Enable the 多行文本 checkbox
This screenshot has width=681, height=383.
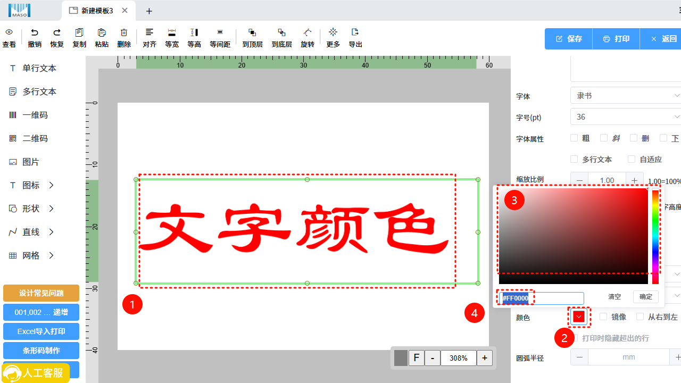(x=574, y=159)
